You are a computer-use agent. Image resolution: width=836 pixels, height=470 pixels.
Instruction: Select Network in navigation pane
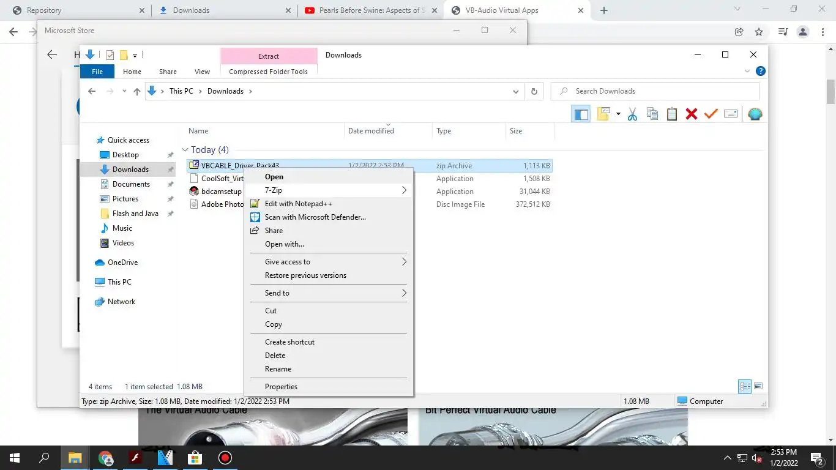[x=121, y=302]
